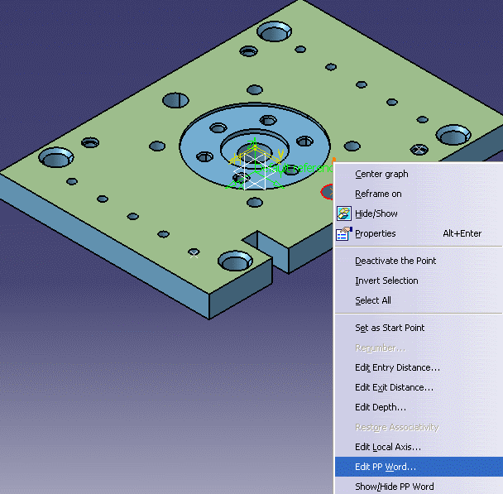Select Edit Local Axis option
This screenshot has height=494, width=503.
point(388,447)
